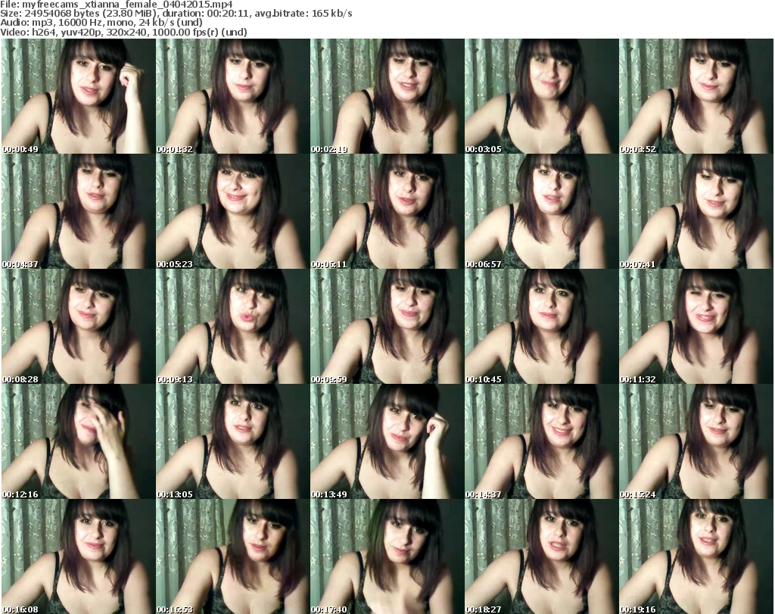This screenshot has height=614, width=775.
Task: Select the thumbnail timestamped 00:07:41
Action: [x=695, y=211]
